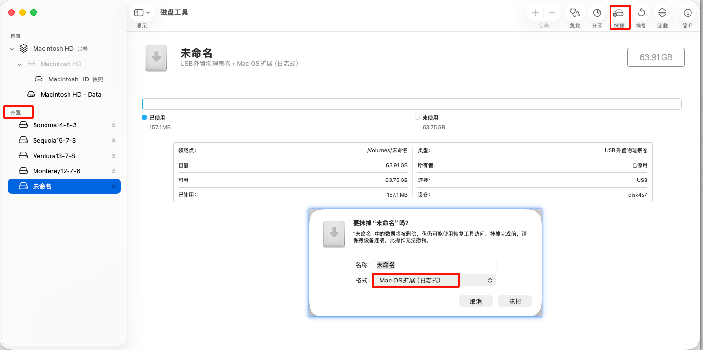Eject the Sonoma14-8-3 volume
Viewport: 703px width, 350px height.
tap(114, 125)
